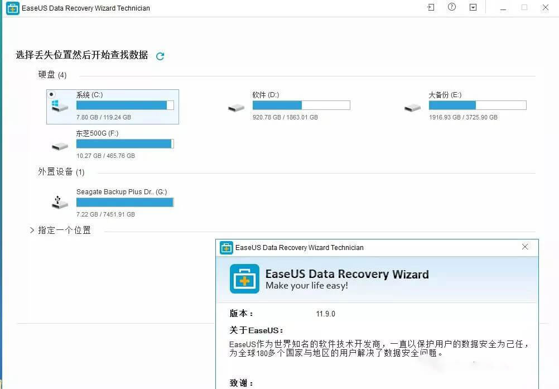Click the 10.27 GB / 465.76 GB size text
The width and height of the screenshot is (559, 389).
pos(105,156)
